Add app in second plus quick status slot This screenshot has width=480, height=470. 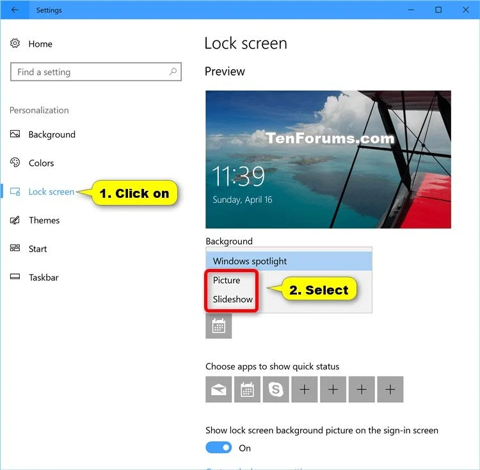coord(333,389)
